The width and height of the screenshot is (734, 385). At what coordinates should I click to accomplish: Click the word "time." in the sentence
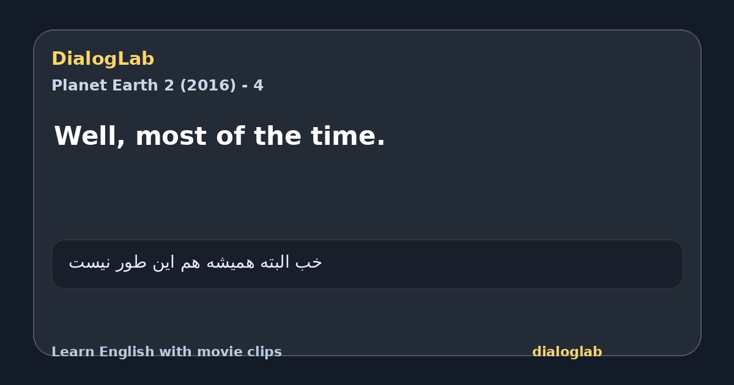[348, 136]
